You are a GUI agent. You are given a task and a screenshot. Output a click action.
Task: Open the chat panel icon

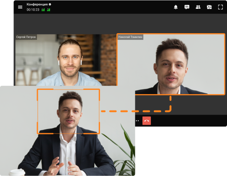point(187,7)
